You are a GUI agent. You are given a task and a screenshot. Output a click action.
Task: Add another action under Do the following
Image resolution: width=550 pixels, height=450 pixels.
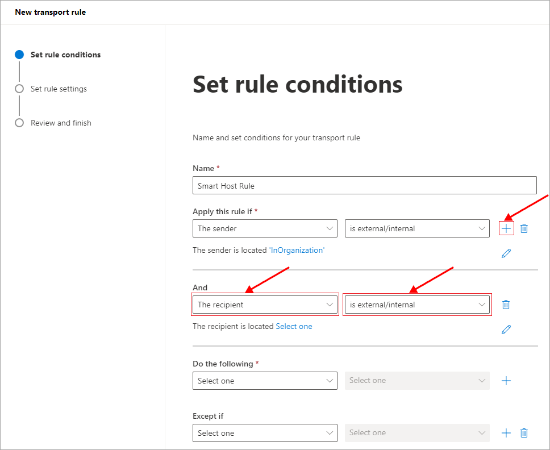506,381
